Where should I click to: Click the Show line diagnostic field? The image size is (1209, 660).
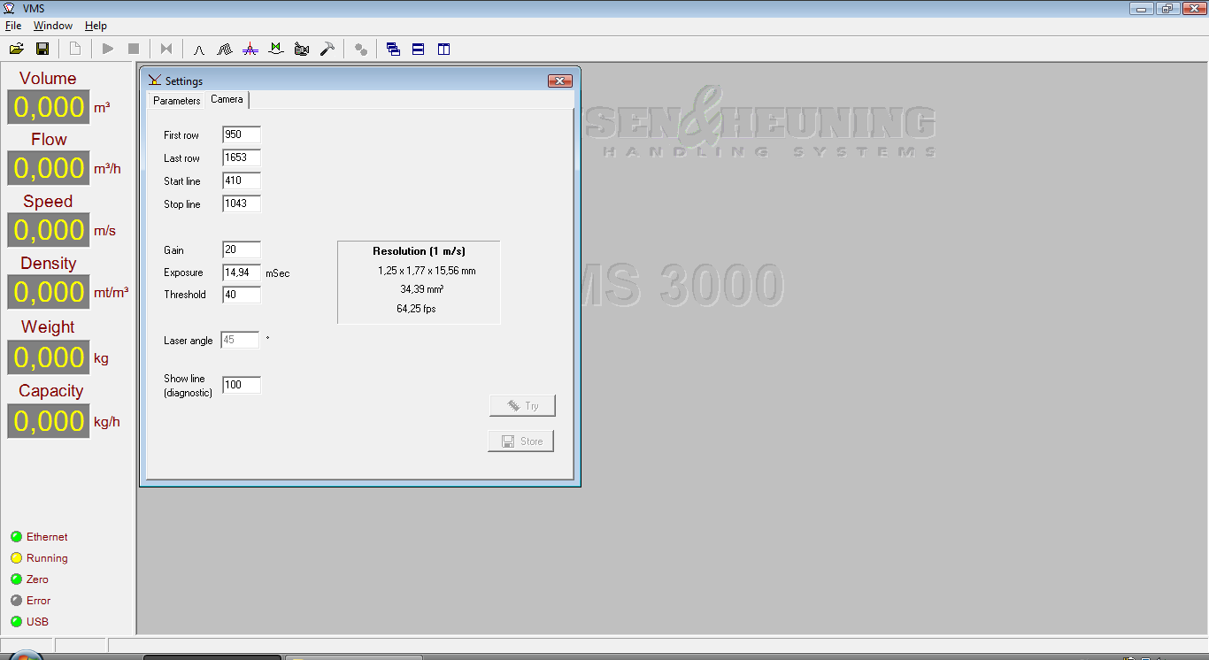tap(242, 385)
